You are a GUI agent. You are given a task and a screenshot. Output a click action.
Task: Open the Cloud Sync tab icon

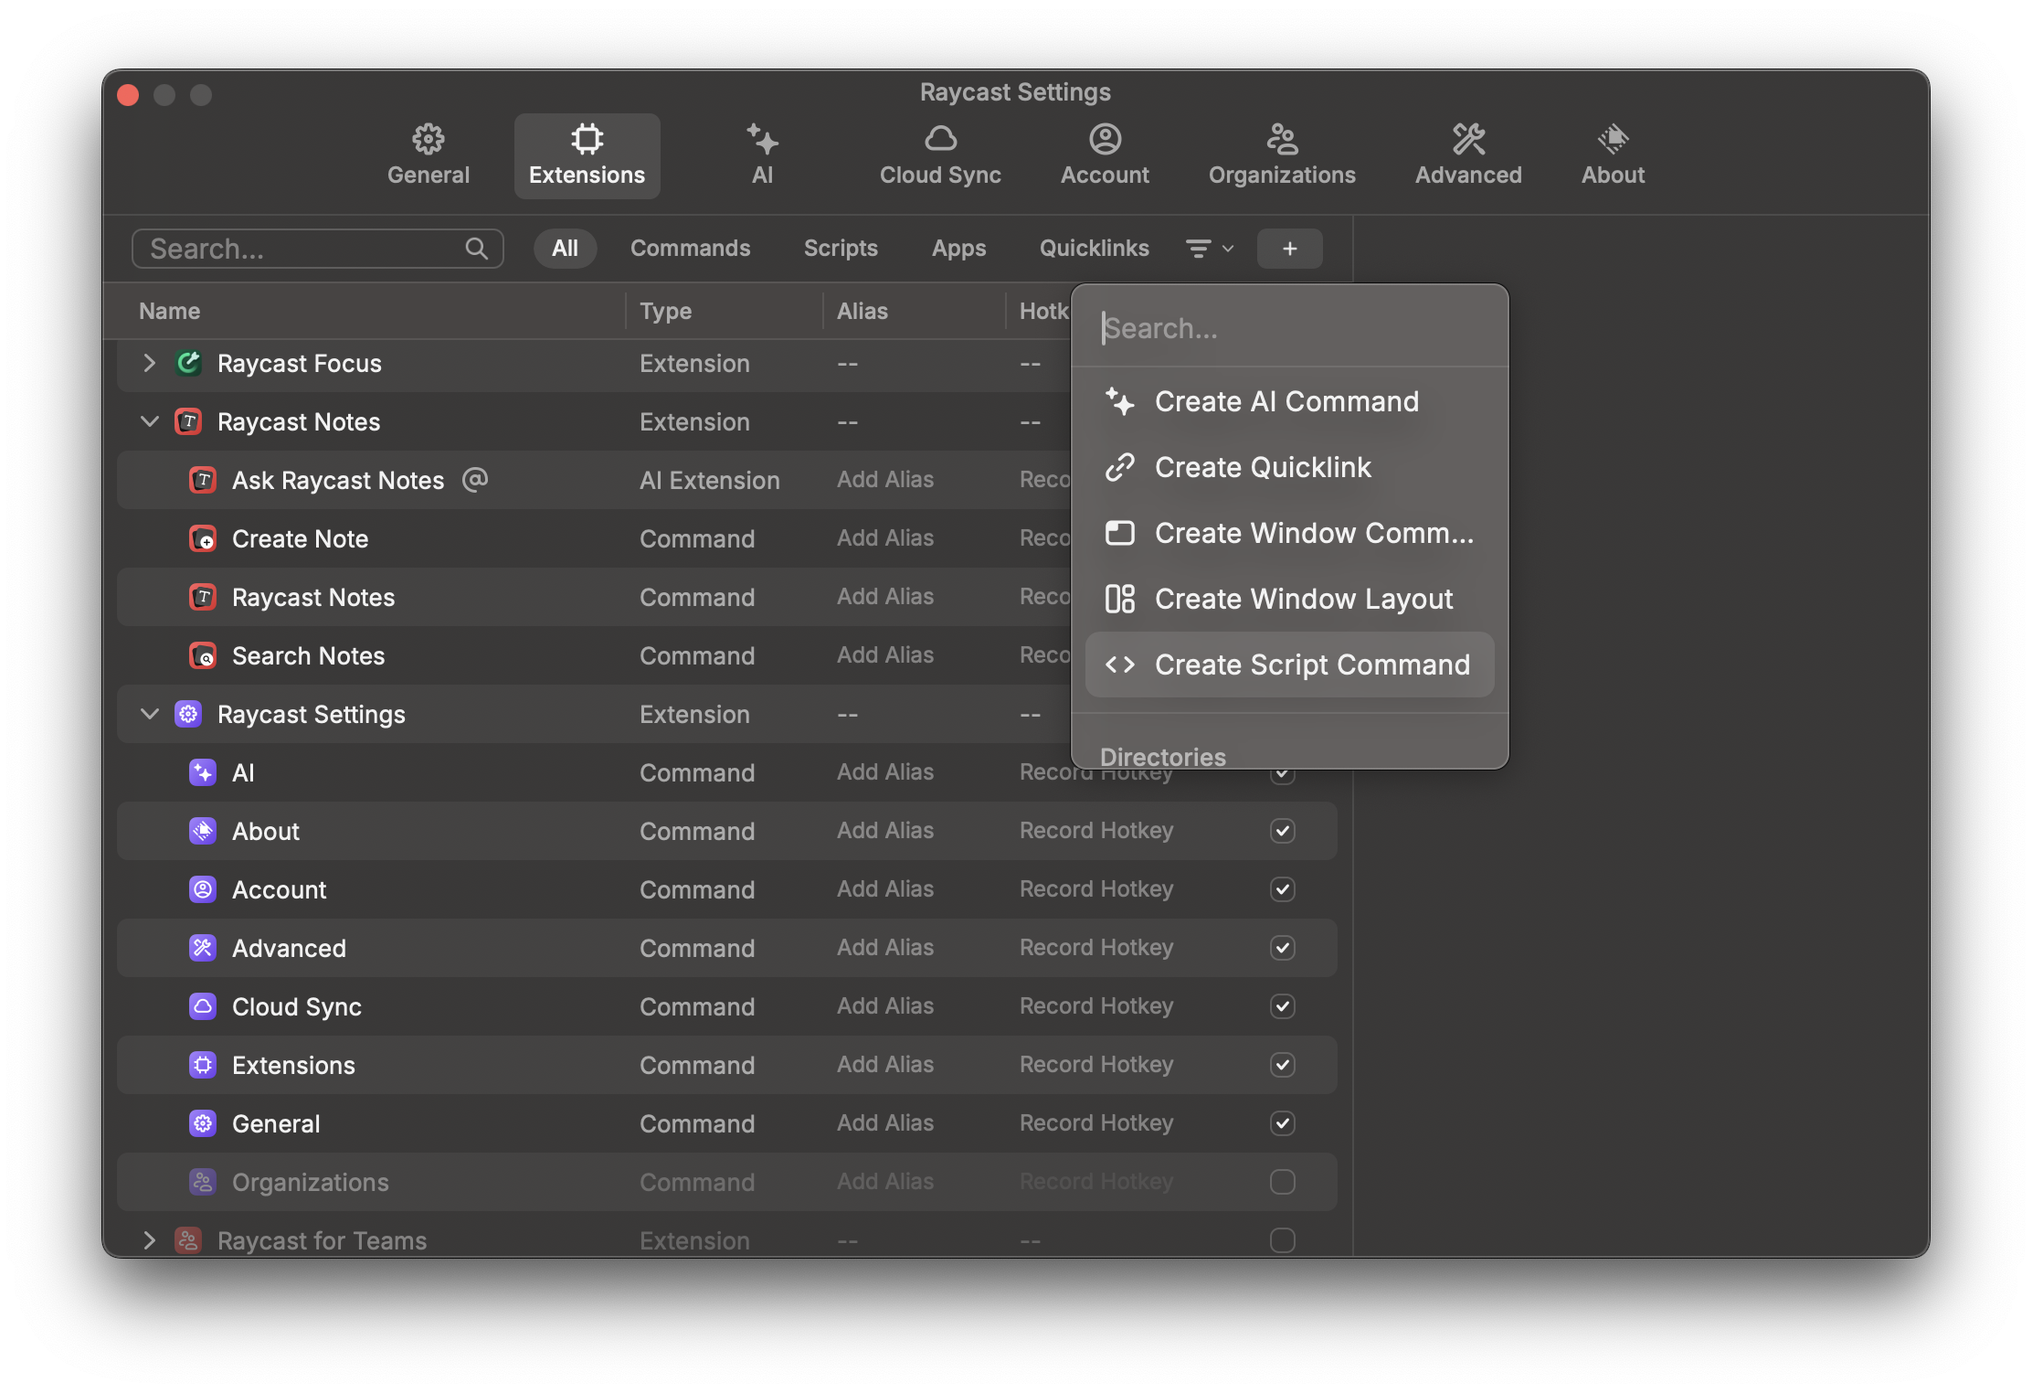pyautogui.click(x=940, y=140)
